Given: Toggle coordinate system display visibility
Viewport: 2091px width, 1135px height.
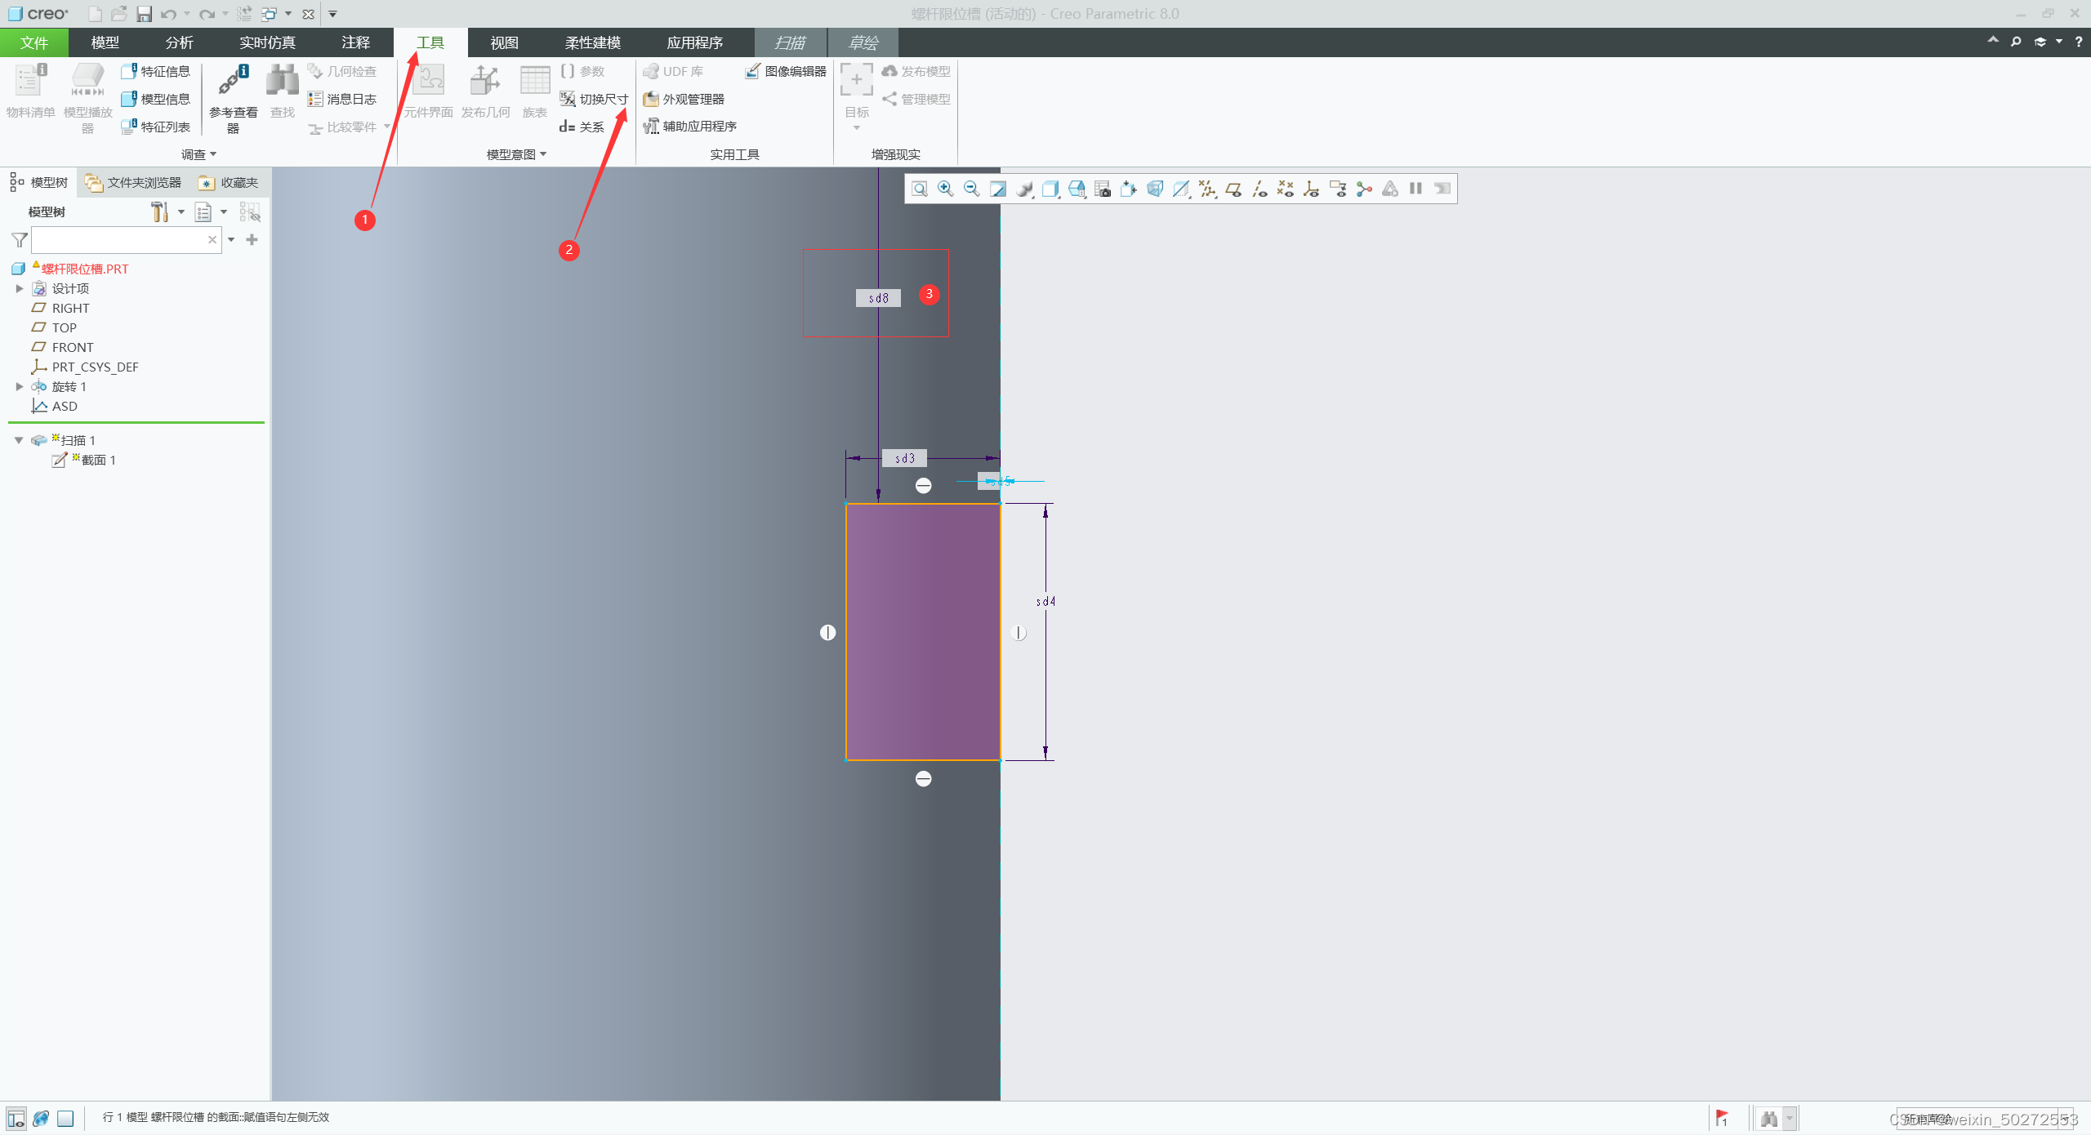Looking at the screenshot, I should click(1312, 189).
